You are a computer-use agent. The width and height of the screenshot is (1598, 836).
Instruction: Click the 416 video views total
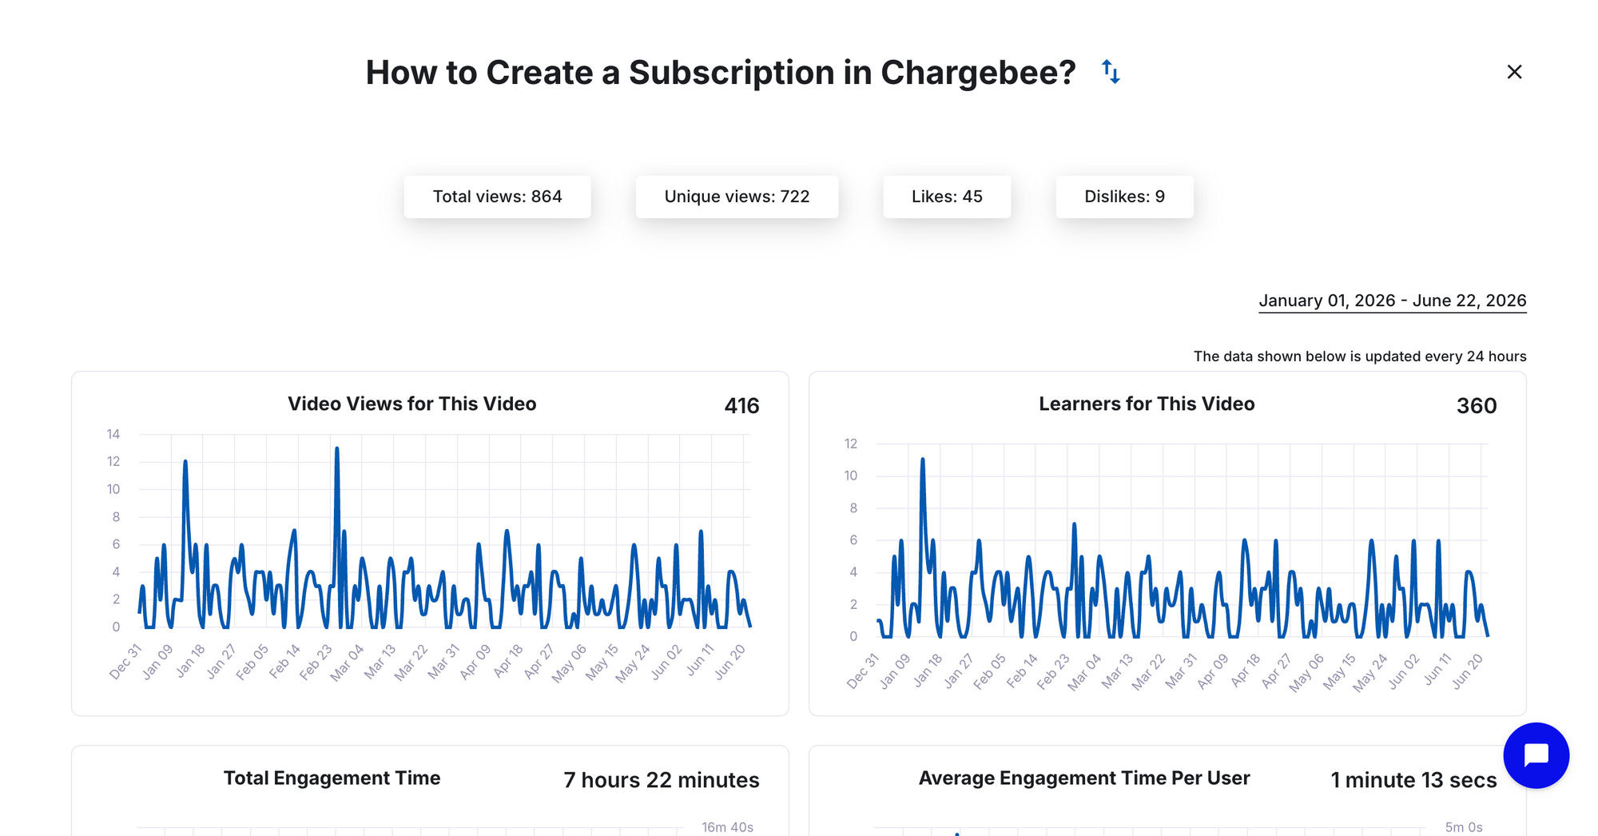[x=741, y=406]
